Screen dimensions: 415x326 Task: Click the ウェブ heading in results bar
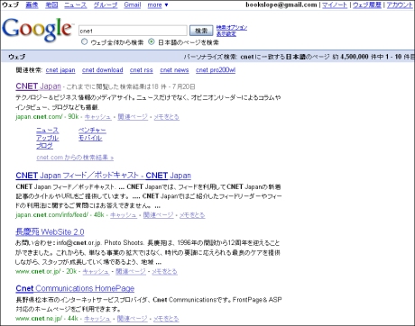(x=17, y=57)
